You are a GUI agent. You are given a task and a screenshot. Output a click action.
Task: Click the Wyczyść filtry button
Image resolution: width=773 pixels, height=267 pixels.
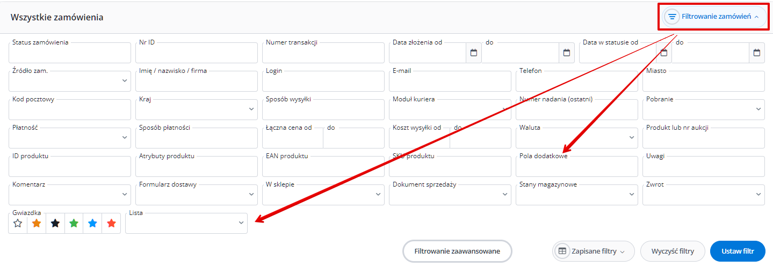click(x=673, y=251)
